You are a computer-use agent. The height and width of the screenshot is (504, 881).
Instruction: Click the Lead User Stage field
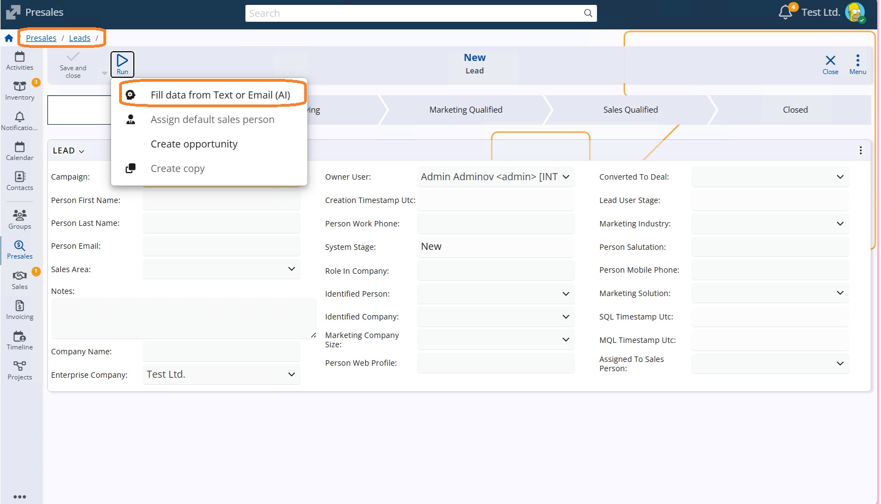tap(770, 200)
